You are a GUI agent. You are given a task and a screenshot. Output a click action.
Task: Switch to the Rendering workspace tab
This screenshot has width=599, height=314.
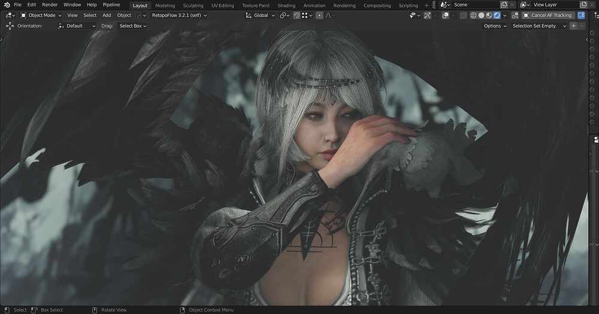click(x=344, y=6)
